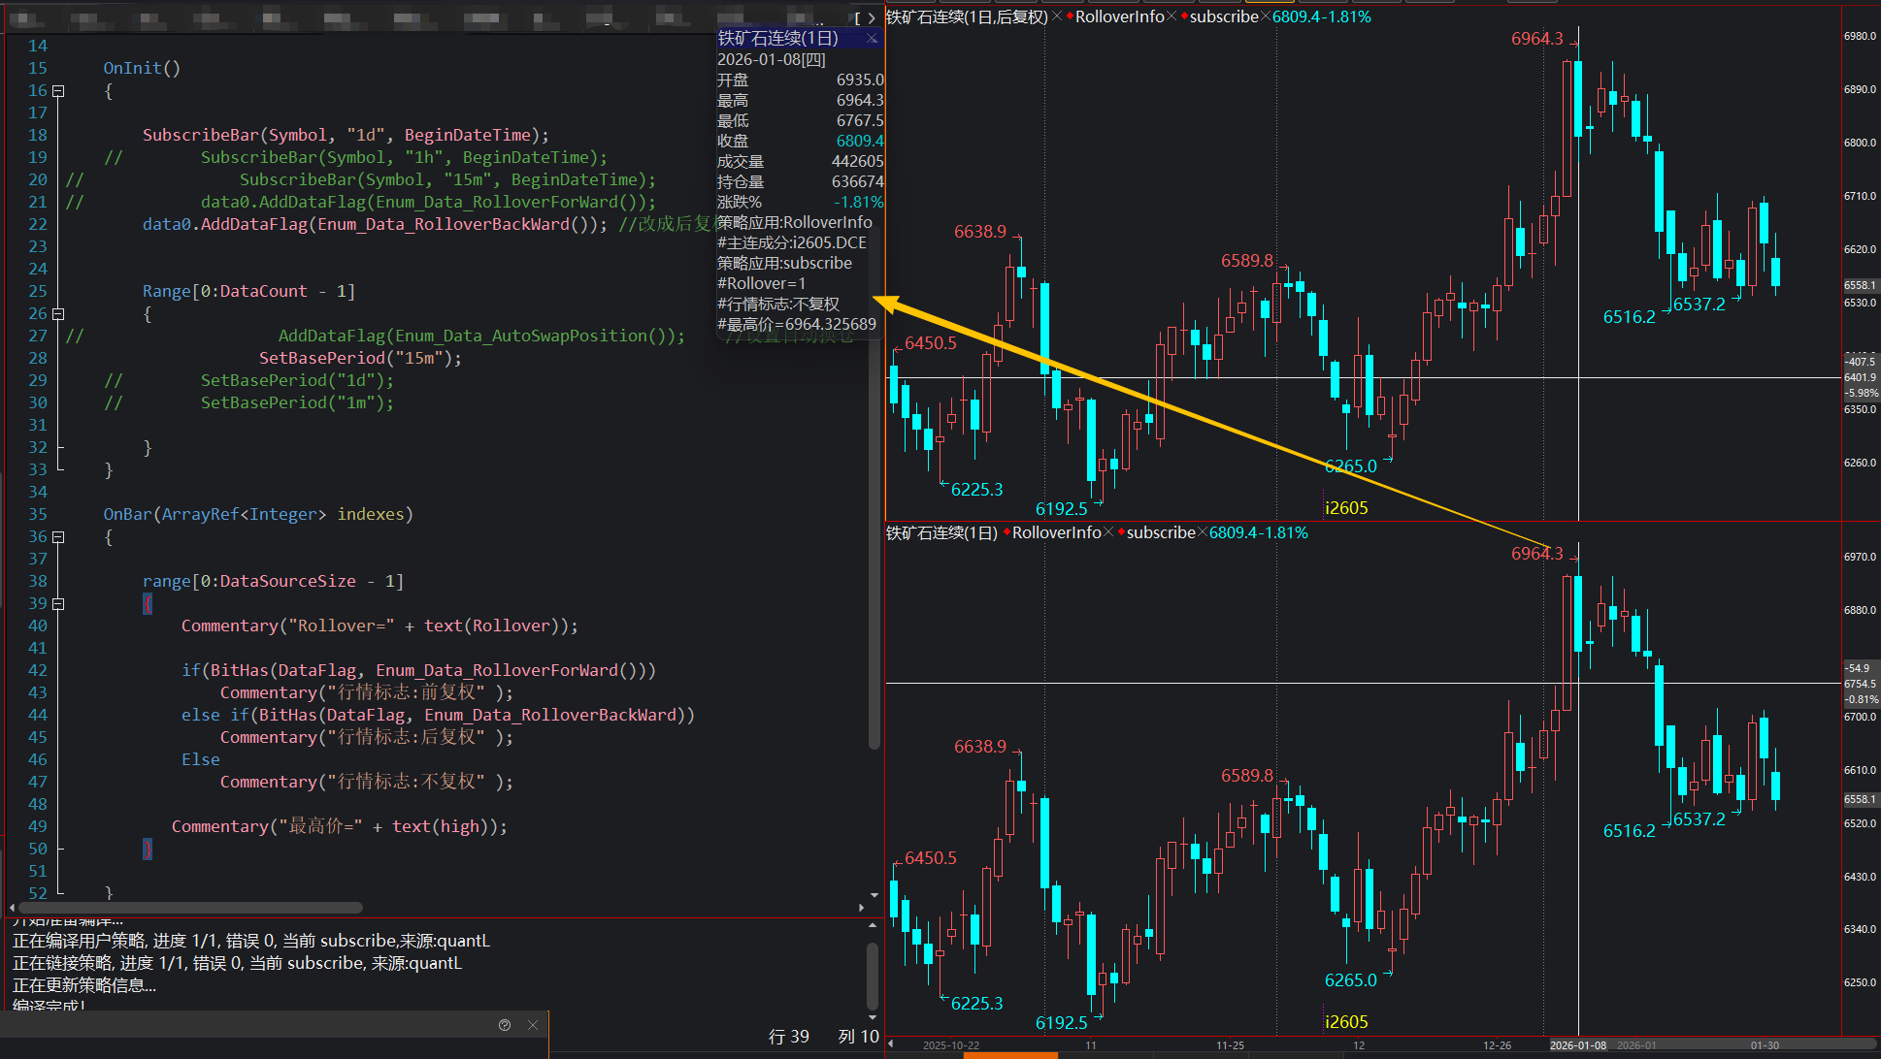Fold the range loop at line 39

pyautogui.click(x=58, y=604)
